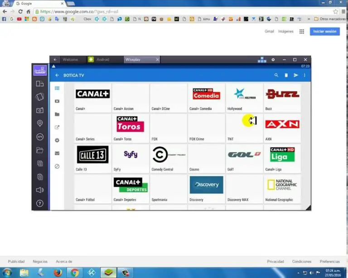The width and height of the screenshot is (348, 278).
Task: Switch to the Android tab
Action: (x=104, y=59)
